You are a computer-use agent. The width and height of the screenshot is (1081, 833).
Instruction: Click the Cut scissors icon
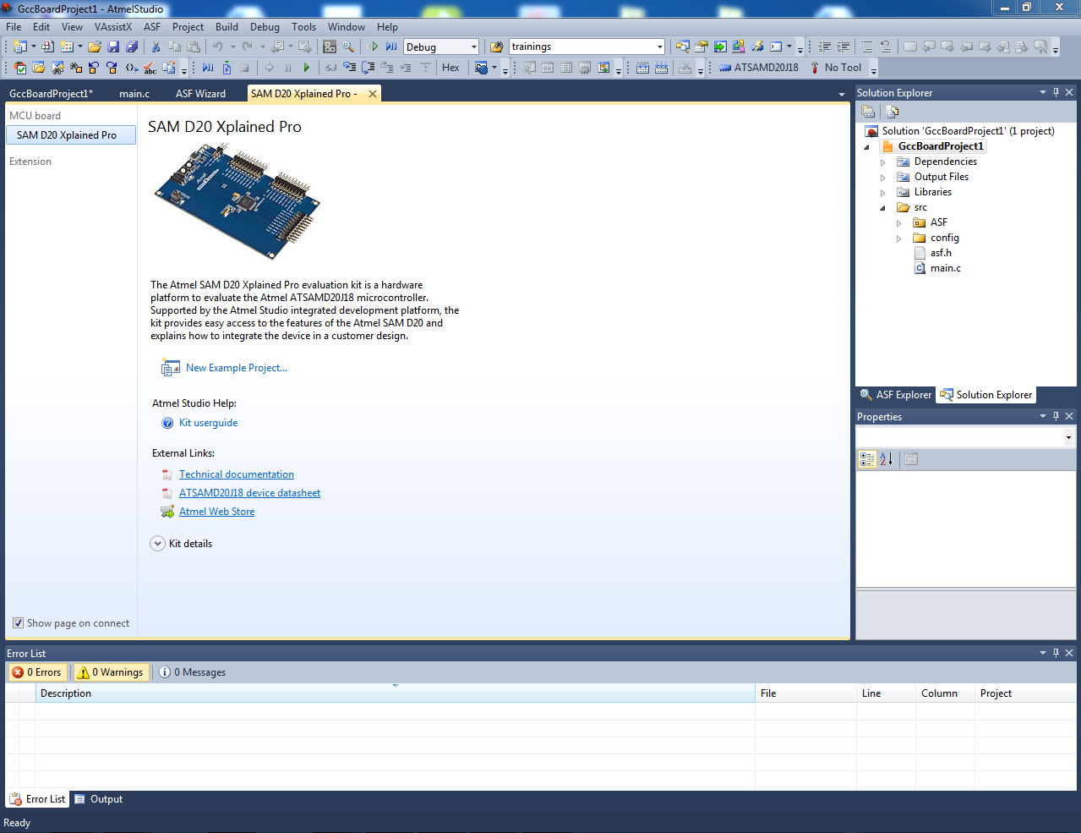coord(156,47)
